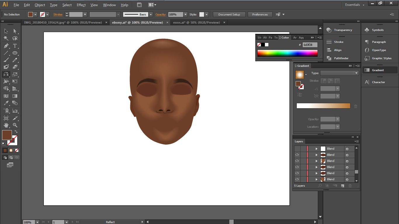The width and height of the screenshot is (399, 224).
Task: Open the Effect menu
Action: coord(81,5)
